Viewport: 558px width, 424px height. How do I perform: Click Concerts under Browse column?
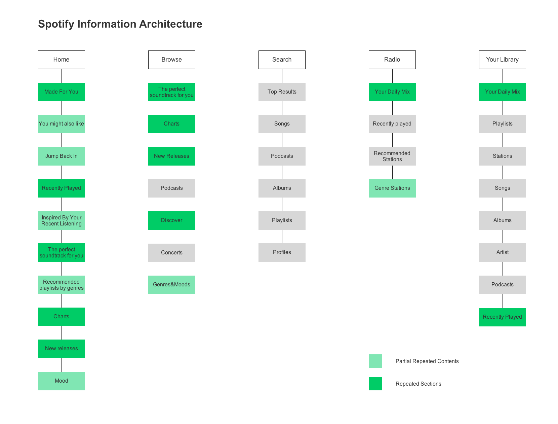pyautogui.click(x=171, y=252)
